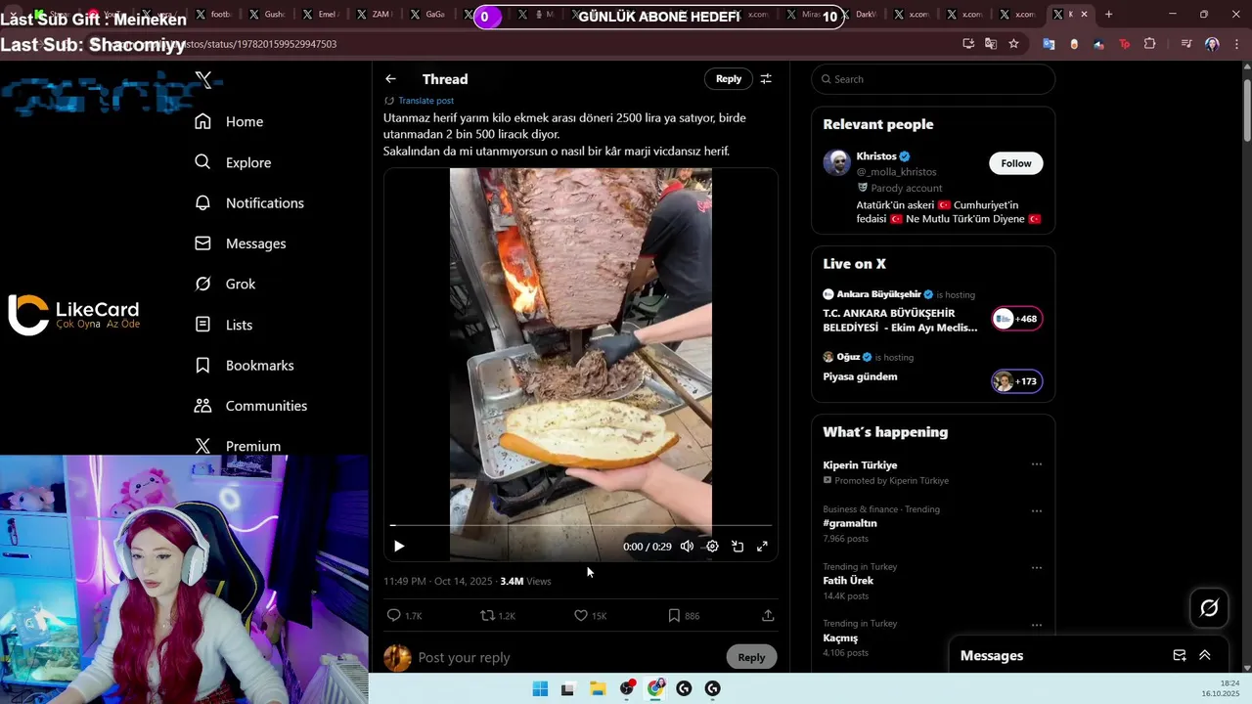Open the #gramaltın trending topic
The image size is (1252, 704).
(850, 523)
